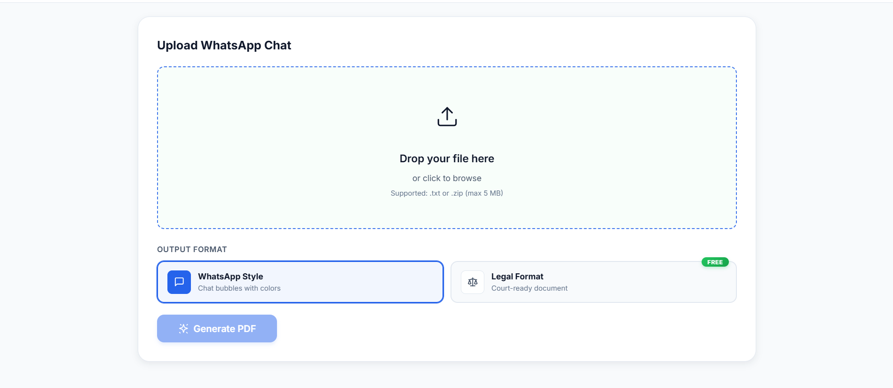Click the "Chat bubbles with colors" description
The width and height of the screenshot is (893, 388).
[x=239, y=288]
